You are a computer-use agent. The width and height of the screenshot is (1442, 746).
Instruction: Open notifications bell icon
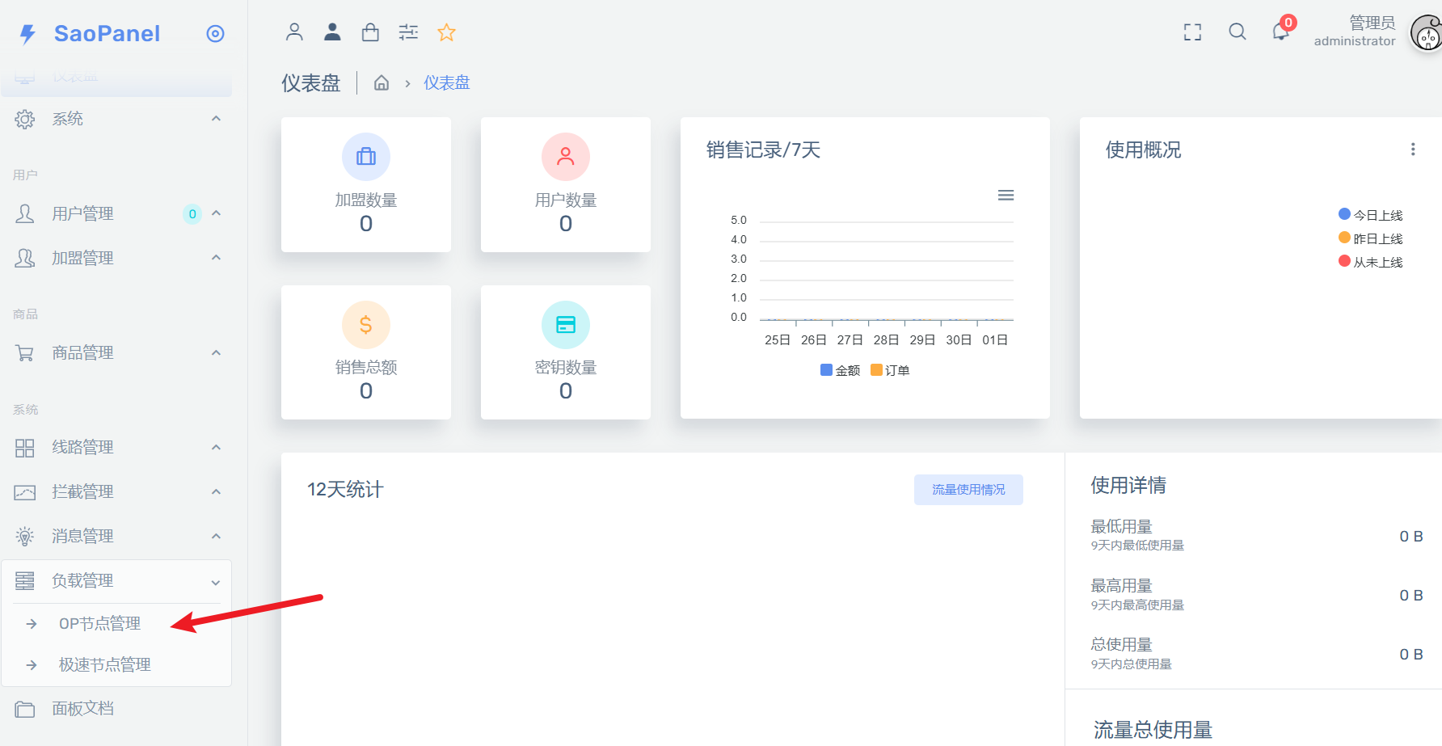pos(1280,32)
